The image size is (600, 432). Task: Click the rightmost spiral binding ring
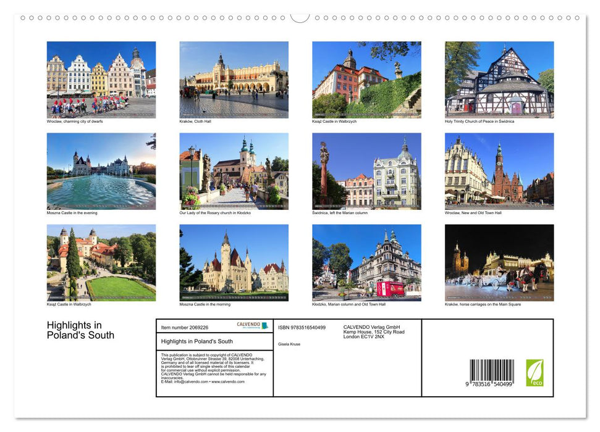click(578, 19)
